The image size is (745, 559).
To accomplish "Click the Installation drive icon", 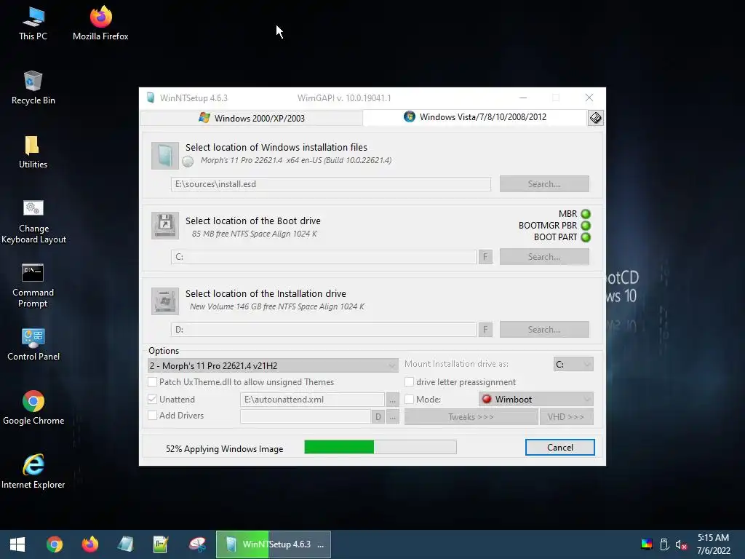I will coord(165,301).
